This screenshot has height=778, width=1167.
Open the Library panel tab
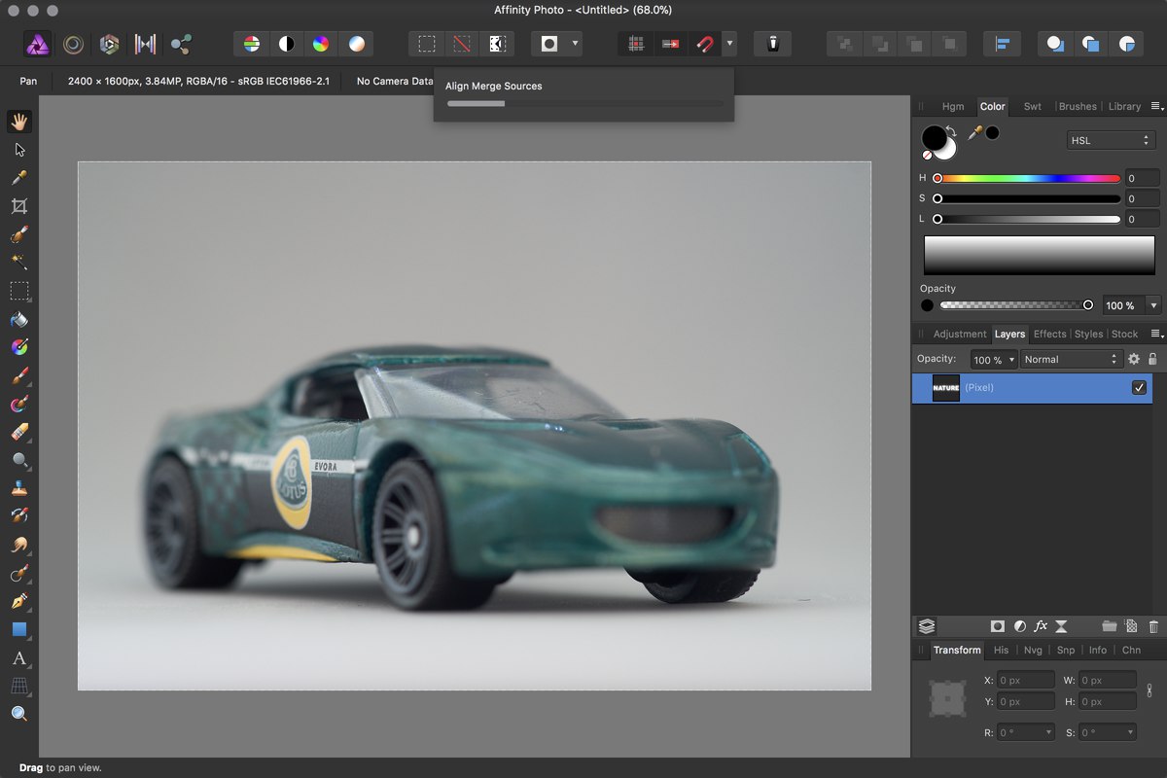tap(1124, 107)
